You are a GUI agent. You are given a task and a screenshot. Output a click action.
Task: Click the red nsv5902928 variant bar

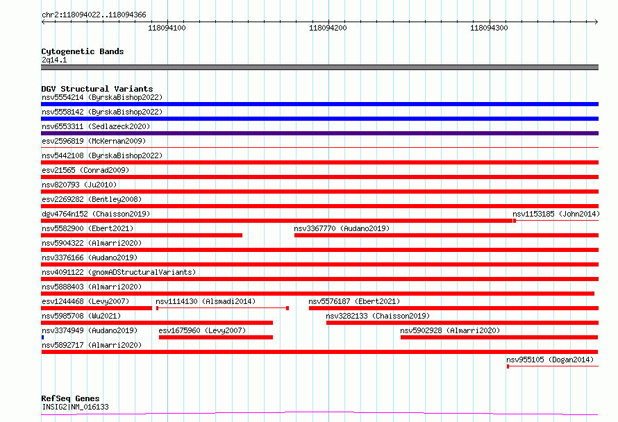tap(499, 337)
